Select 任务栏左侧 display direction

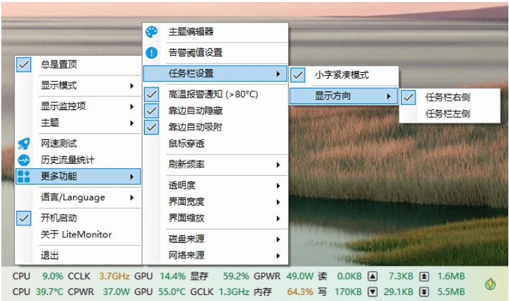coord(447,114)
